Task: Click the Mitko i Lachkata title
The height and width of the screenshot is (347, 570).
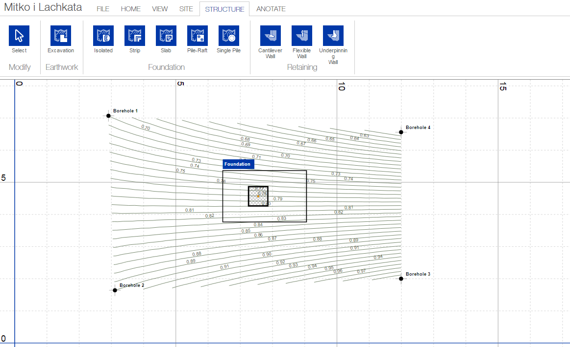Action: point(43,7)
